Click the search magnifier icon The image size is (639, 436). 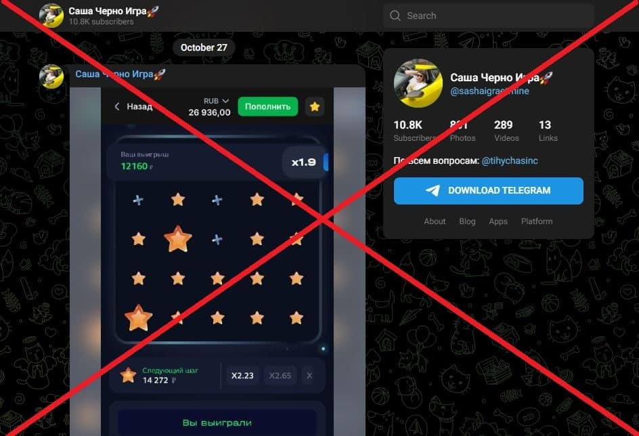click(395, 16)
